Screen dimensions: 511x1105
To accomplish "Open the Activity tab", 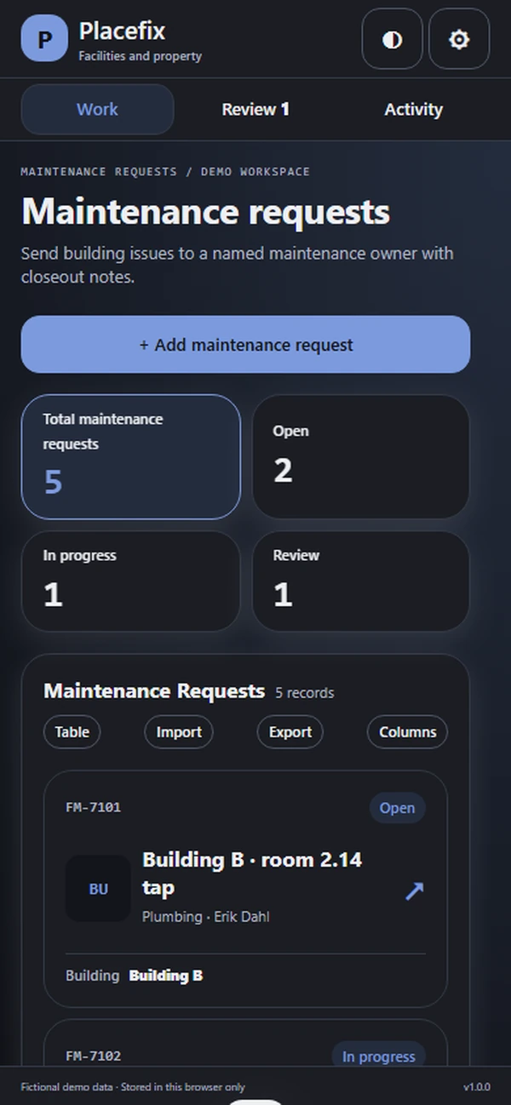I will click(x=413, y=109).
